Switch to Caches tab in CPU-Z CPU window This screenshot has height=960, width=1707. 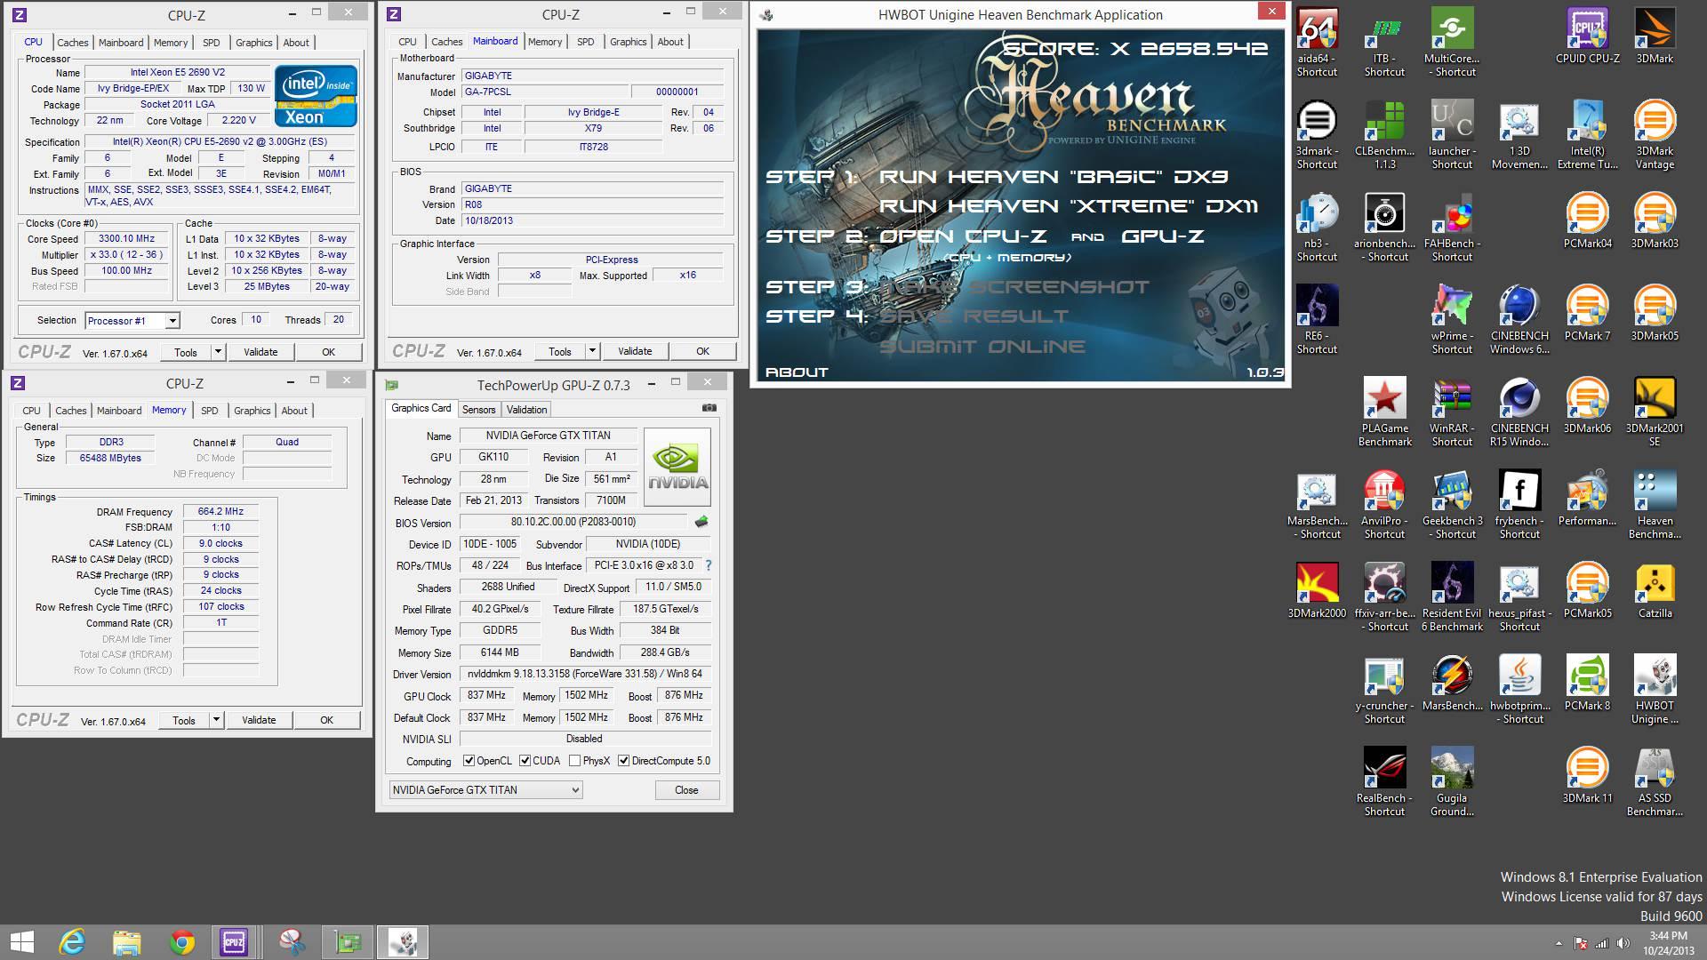(72, 43)
